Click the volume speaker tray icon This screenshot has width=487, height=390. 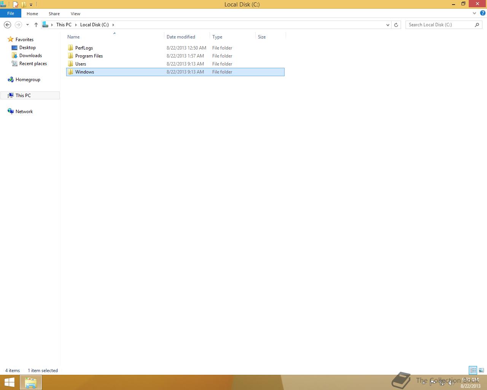[x=451, y=383]
